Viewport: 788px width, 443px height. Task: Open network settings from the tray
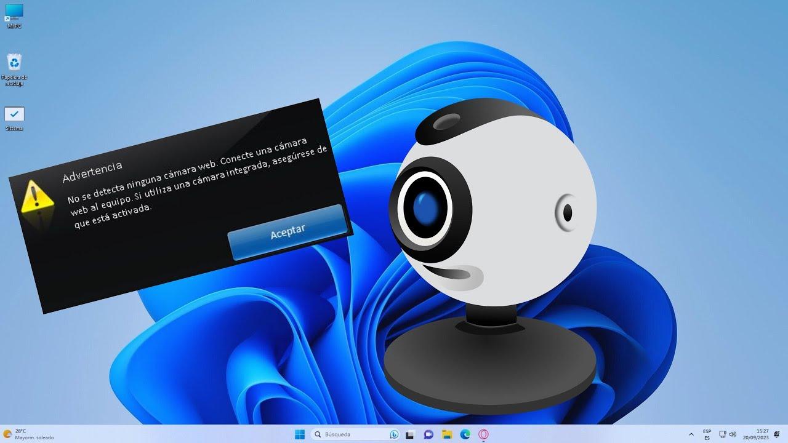(x=722, y=434)
